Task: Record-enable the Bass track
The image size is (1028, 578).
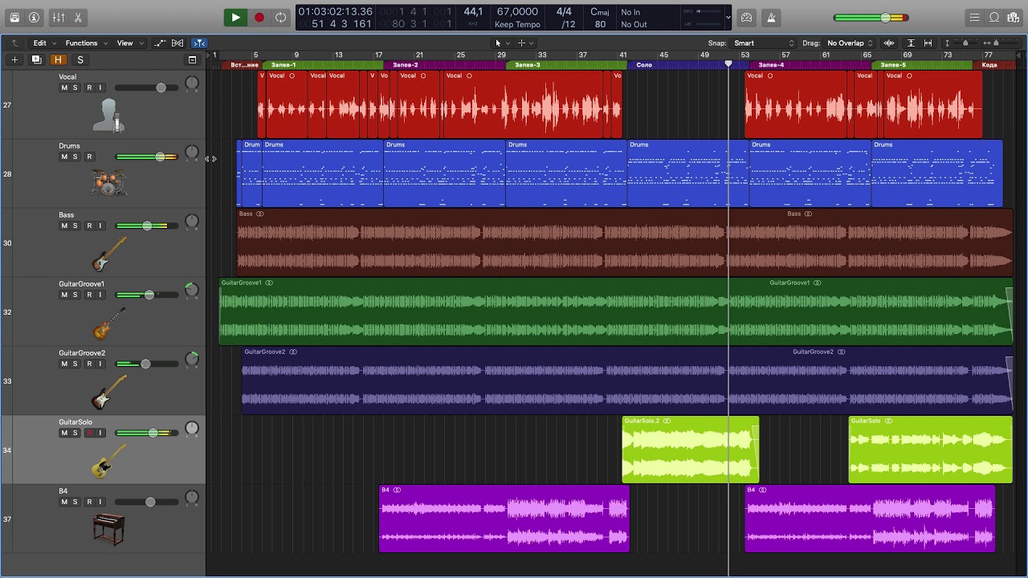Action: click(89, 226)
